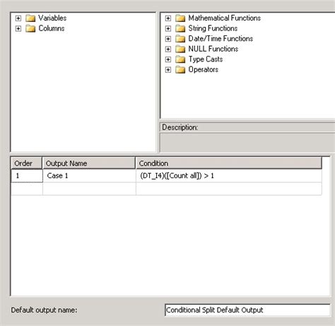Select the String Functions label
Image resolution: width=335 pixels, height=326 pixels.
pos(213,28)
